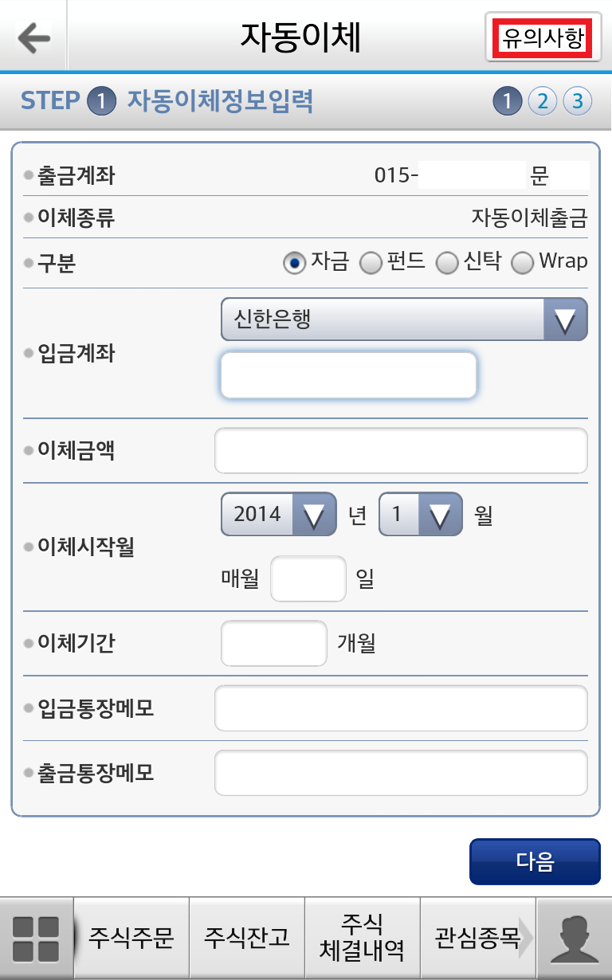Open the month dropdown showing 1

[421, 514]
